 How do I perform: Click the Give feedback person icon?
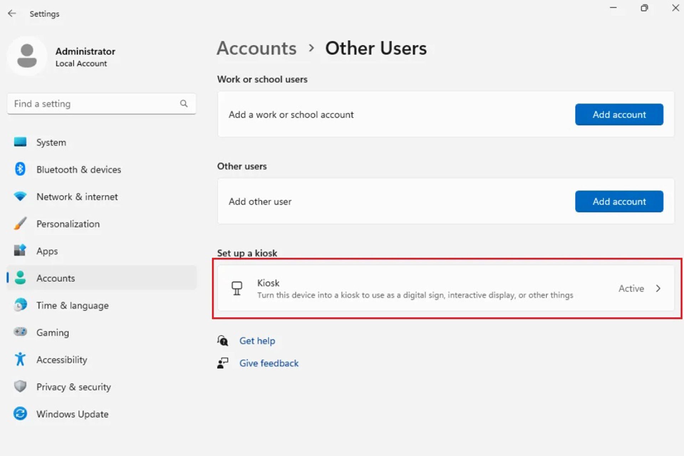(223, 363)
